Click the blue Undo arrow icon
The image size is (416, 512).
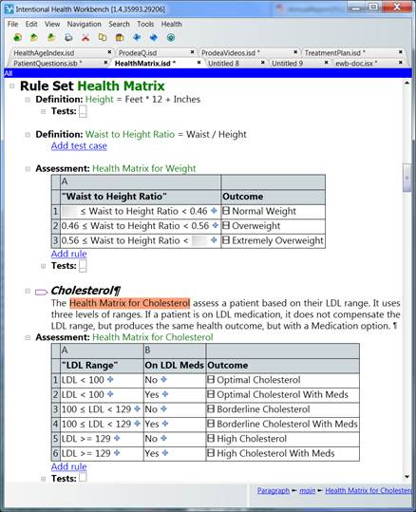click(x=137, y=38)
